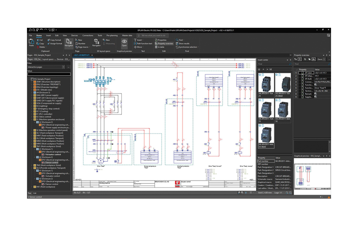358x226 pixels.
Task: Click In table edit option
Action: [160, 47]
